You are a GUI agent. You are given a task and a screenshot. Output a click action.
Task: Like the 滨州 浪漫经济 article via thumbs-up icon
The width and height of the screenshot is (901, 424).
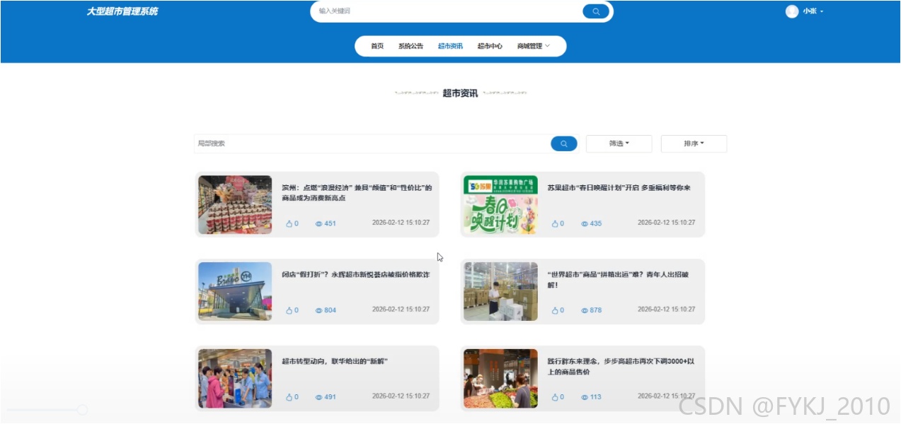(289, 223)
